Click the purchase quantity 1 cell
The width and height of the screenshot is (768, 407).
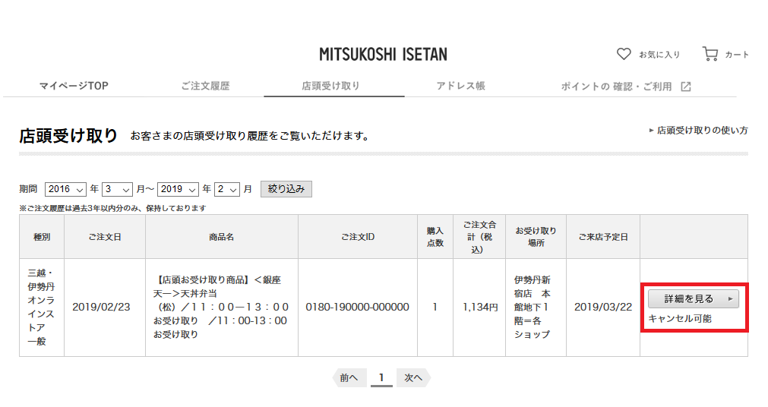[x=435, y=307]
